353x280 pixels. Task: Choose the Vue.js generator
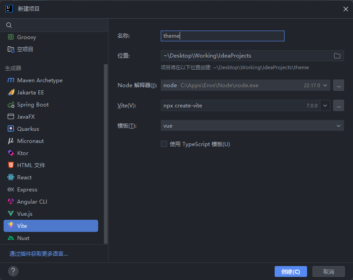click(x=51, y=214)
